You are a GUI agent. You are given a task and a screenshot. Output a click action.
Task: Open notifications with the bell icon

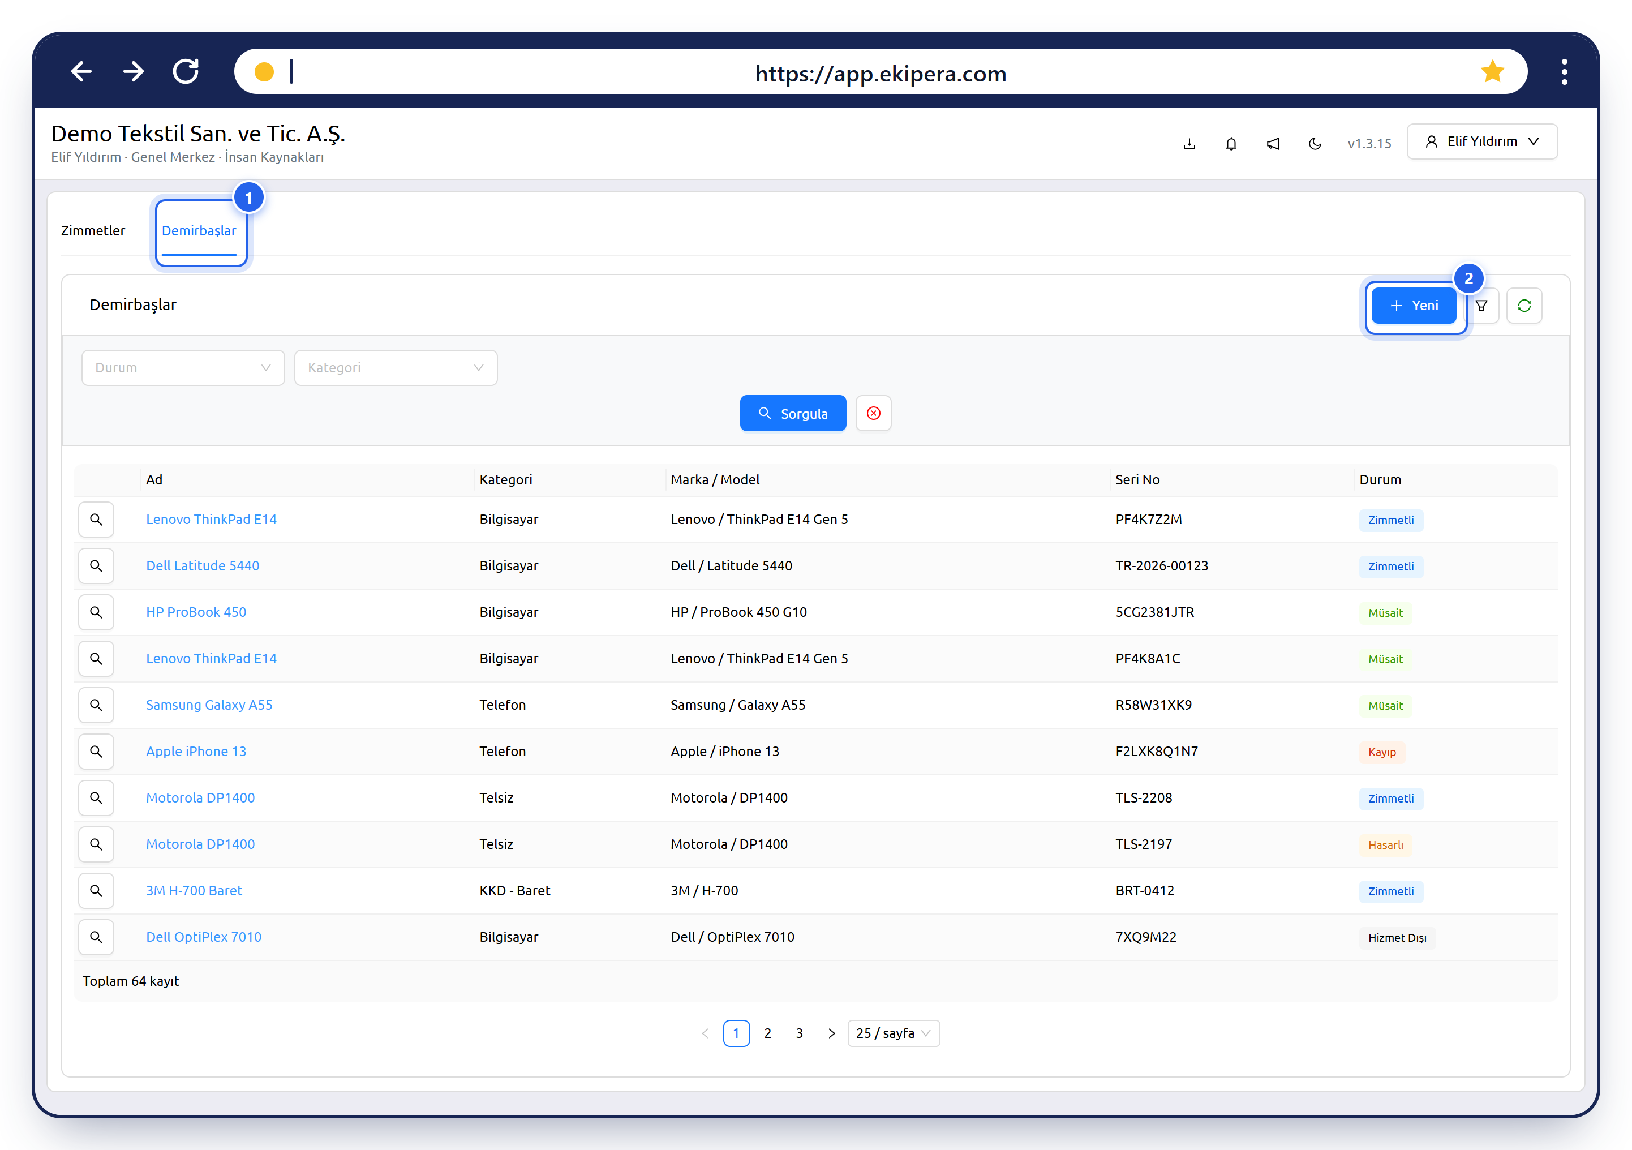pos(1231,144)
